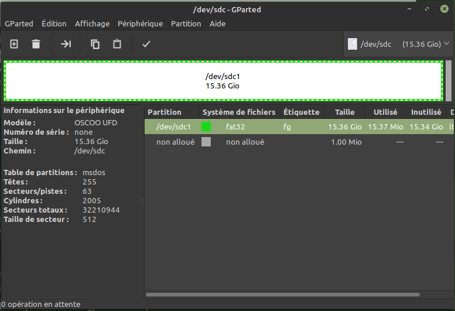The height and width of the screenshot is (311, 455).
Task: Open the Affichage menu
Action: [x=92, y=23]
